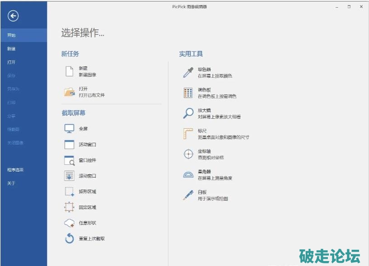Click the repeat last capture icon
369x266 pixels.
pos(69,238)
